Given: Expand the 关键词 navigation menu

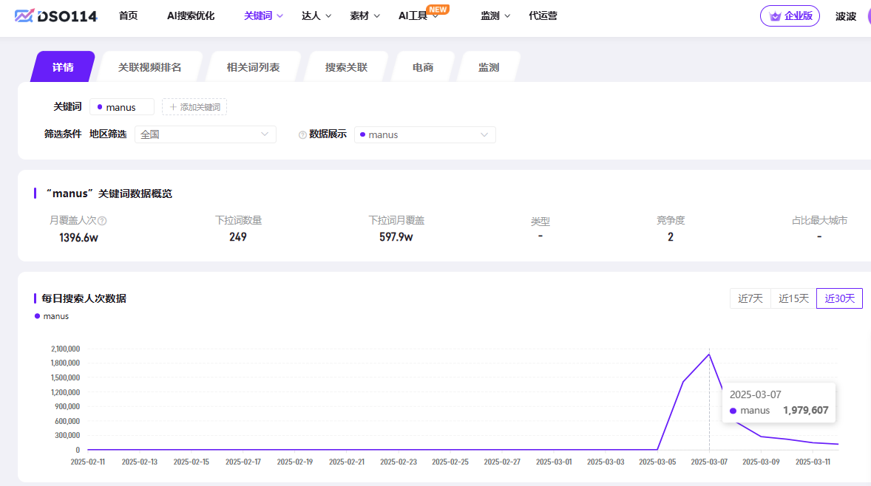Looking at the screenshot, I should click(263, 16).
